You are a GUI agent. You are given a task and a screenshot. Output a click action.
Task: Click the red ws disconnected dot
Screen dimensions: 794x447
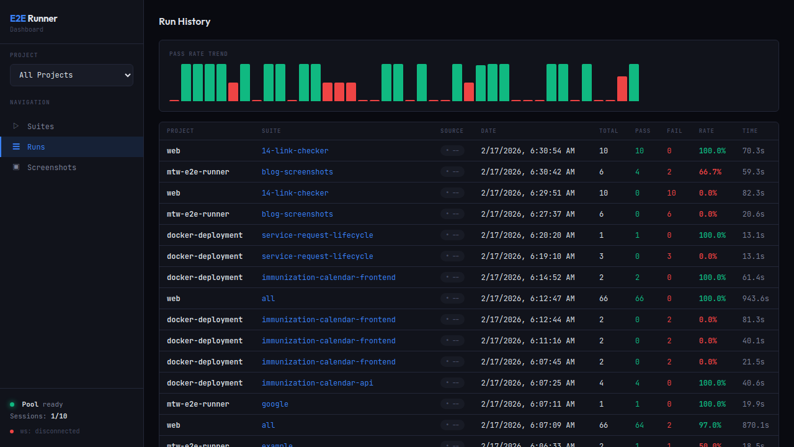point(12,431)
